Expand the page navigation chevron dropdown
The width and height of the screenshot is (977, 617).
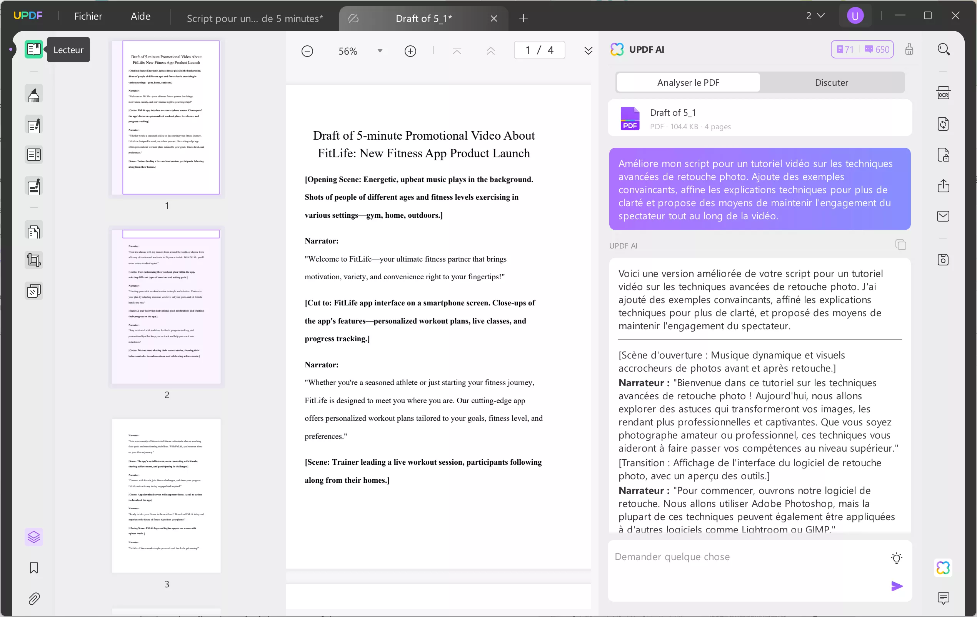click(x=588, y=51)
